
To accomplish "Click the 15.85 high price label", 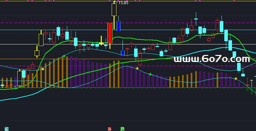I will 123,3.
